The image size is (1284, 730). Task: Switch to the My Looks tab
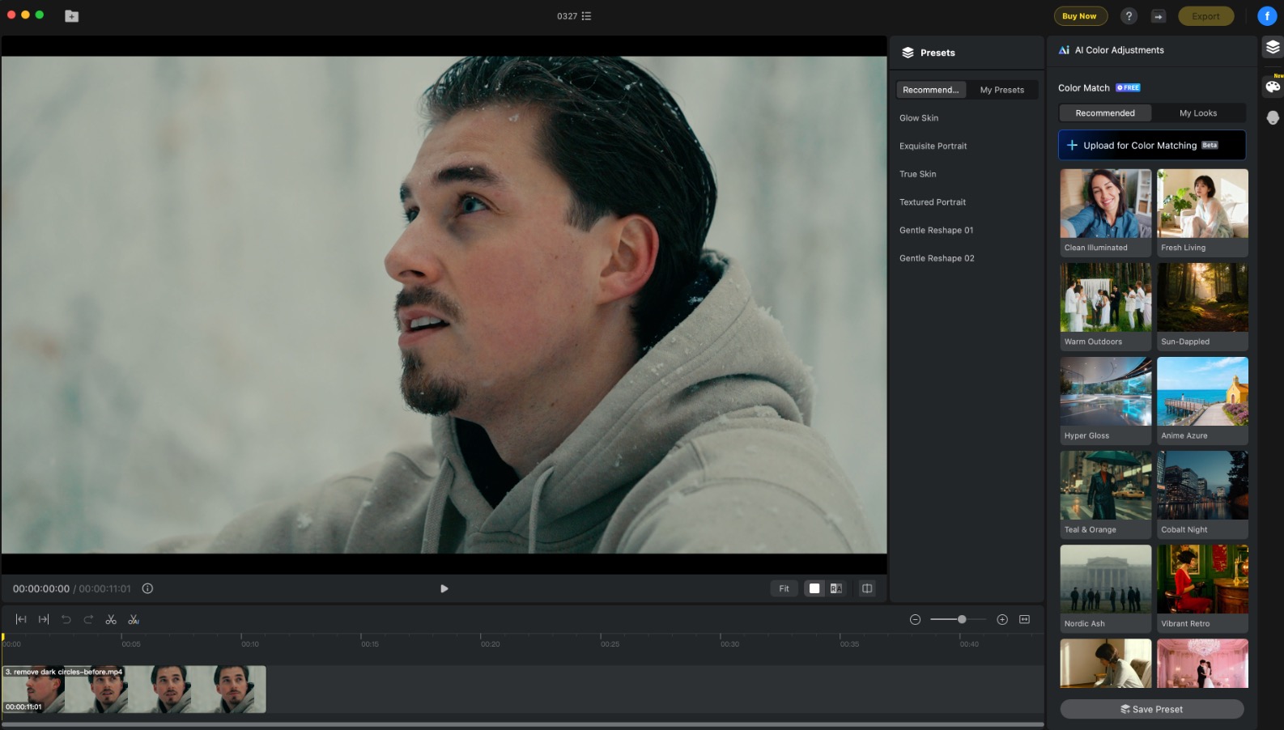click(1197, 113)
